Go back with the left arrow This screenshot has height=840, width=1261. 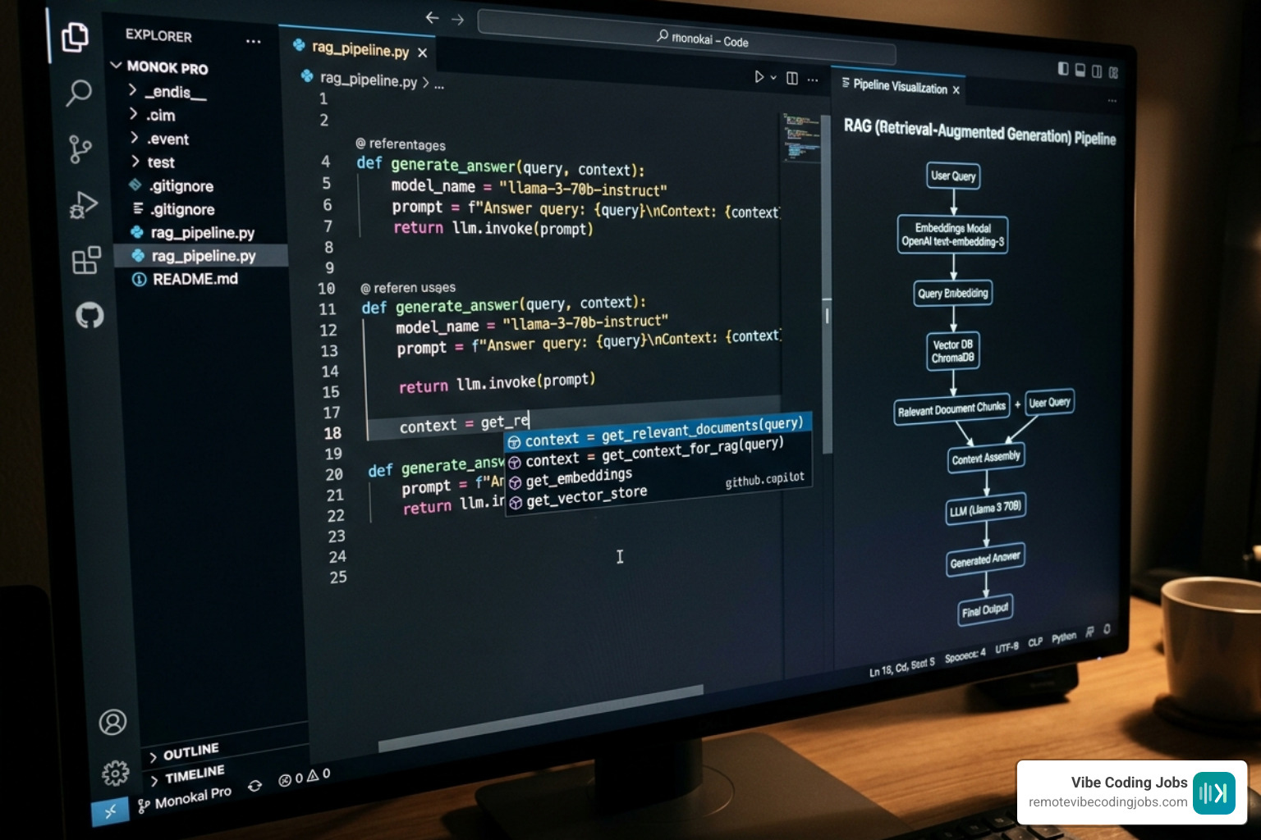pyautogui.click(x=432, y=17)
